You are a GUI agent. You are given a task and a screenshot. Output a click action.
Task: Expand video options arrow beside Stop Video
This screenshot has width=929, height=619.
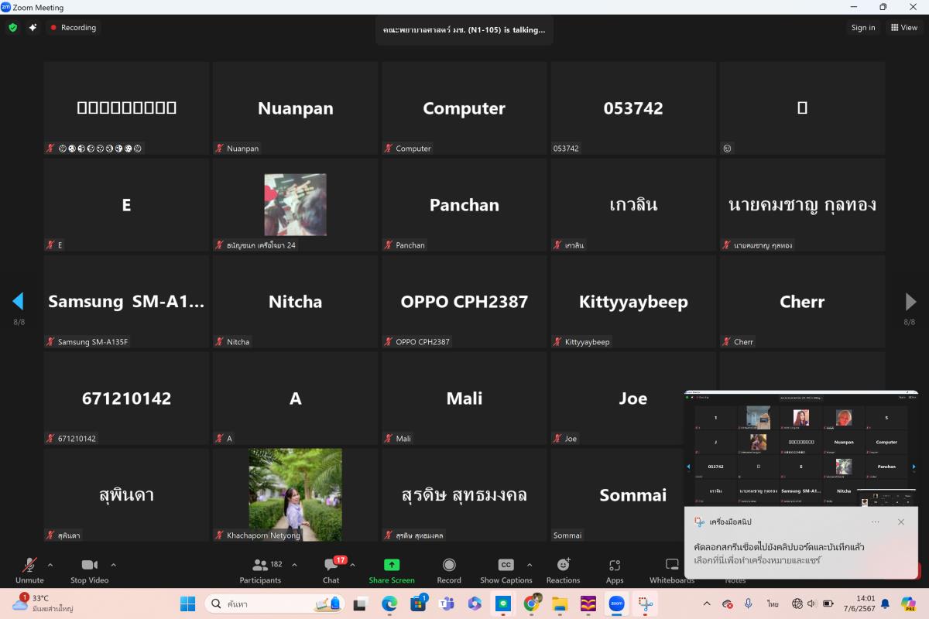tap(114, 565)
